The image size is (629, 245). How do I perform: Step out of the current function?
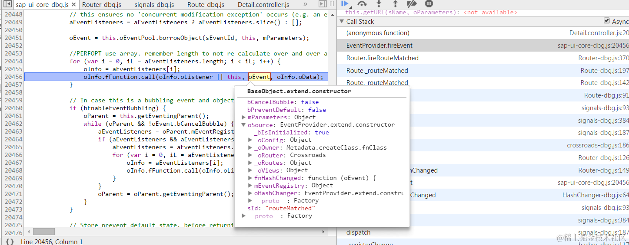tap(395, 3)
